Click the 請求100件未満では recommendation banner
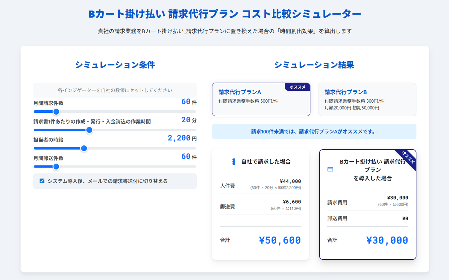The image size is (449, 280). [x=314, y=132]
